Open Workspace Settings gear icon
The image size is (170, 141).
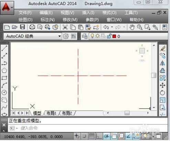tap(66, 36)
